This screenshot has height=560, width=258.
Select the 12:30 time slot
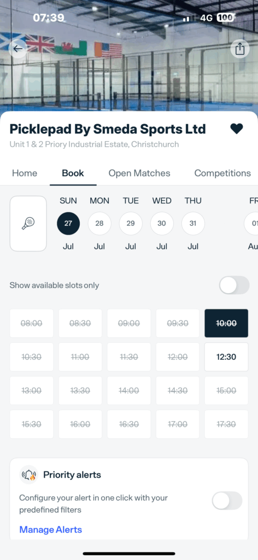[x=226, y=357]
